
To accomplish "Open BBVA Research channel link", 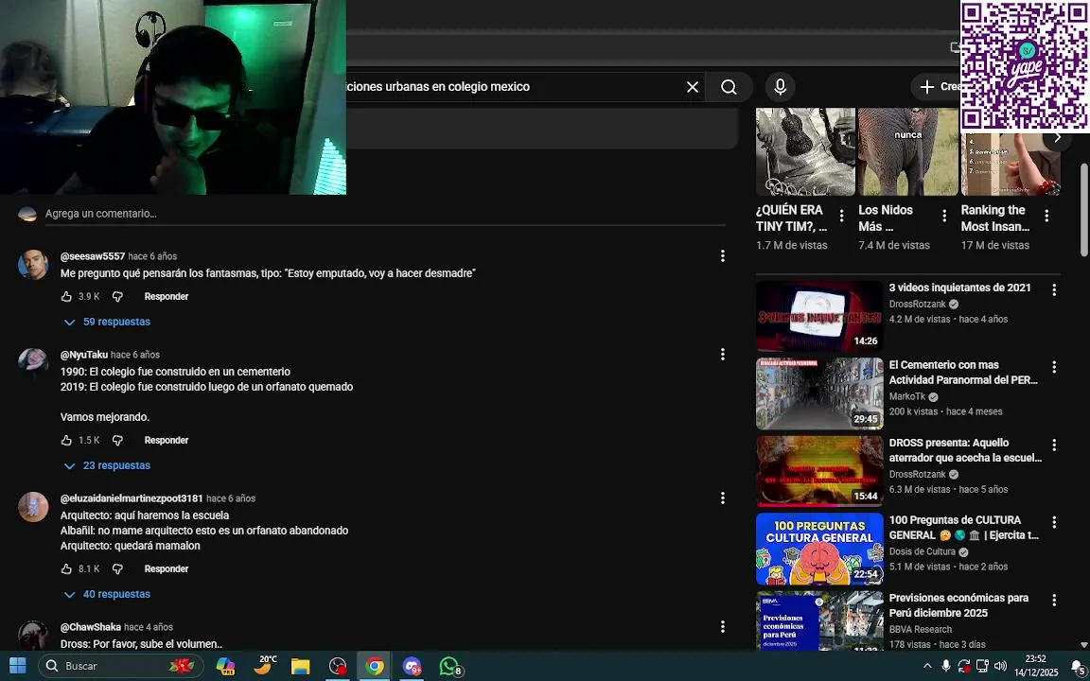I will click(921, 630).
